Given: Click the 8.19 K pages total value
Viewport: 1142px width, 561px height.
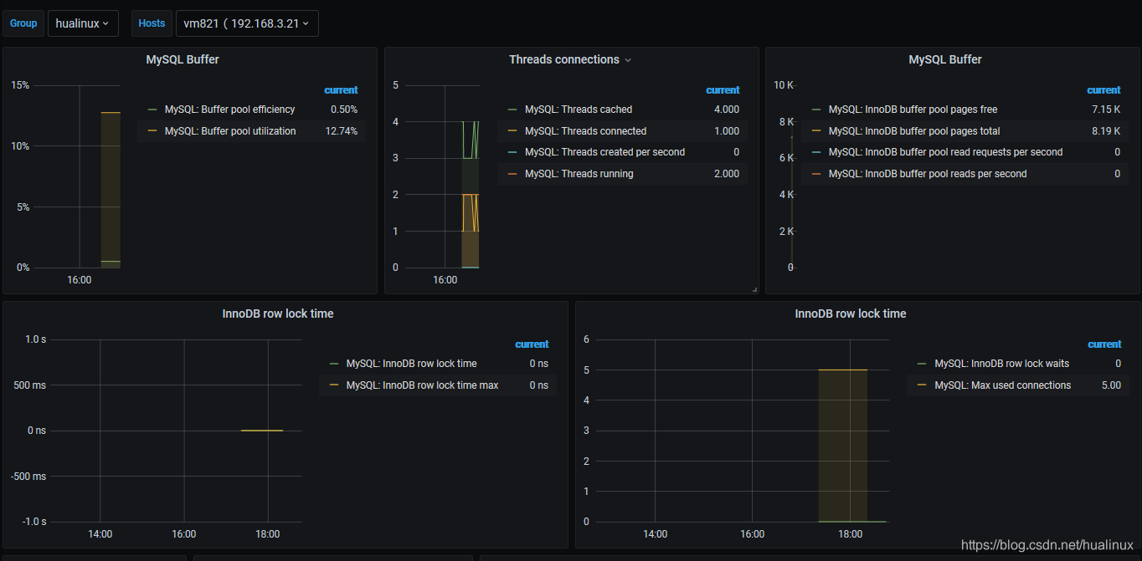Looking at the screenshot, I should pyautogui.click(x=1106, y=131).
